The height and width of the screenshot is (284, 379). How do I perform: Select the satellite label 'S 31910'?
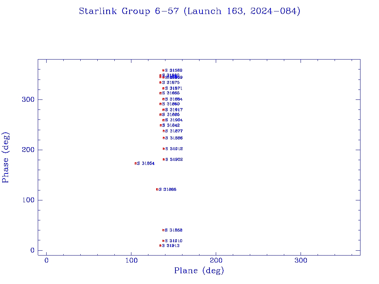[174, 241]
